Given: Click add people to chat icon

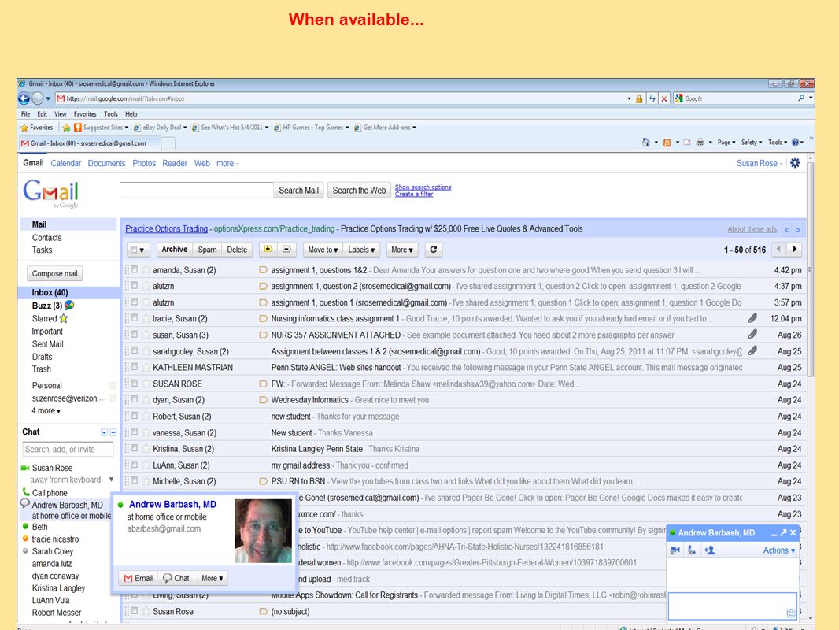Looking at the screenshot, I should tap(709, 550).
